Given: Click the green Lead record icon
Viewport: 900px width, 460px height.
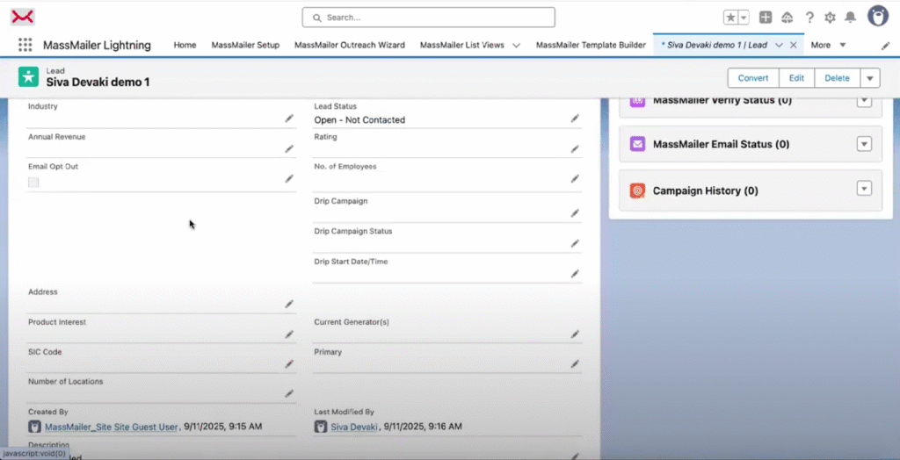Looking at the screenshot, I should tap(28, 77).
